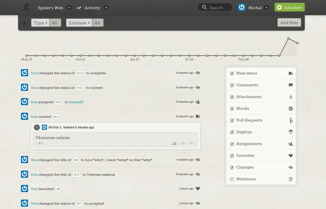Click the Assignments person icon in sidebar
The width and height of the screenshot is (326, 209).
coord(291,144)
